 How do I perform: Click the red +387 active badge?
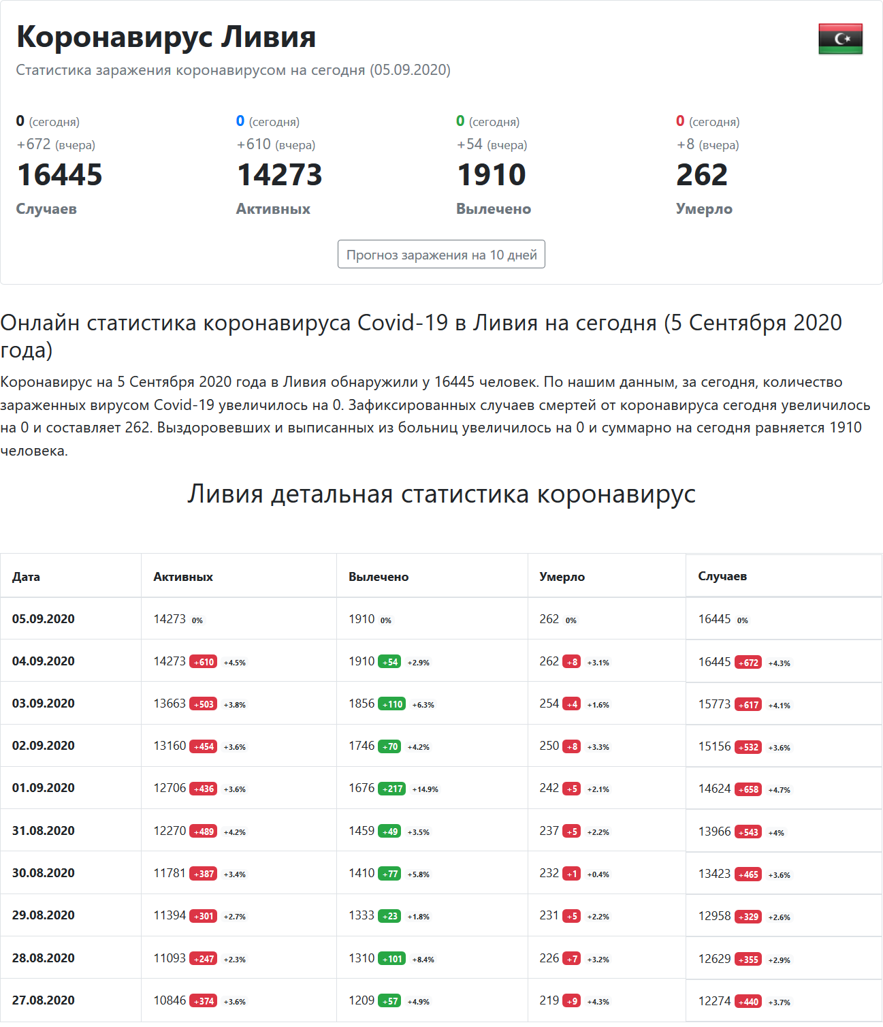tap(203, 874)
